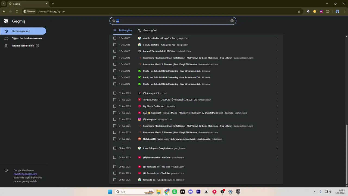Select checkbox for (5) Anasayfa / X
348x196 pixels.
pyautogui.click(x=115, y=93)
